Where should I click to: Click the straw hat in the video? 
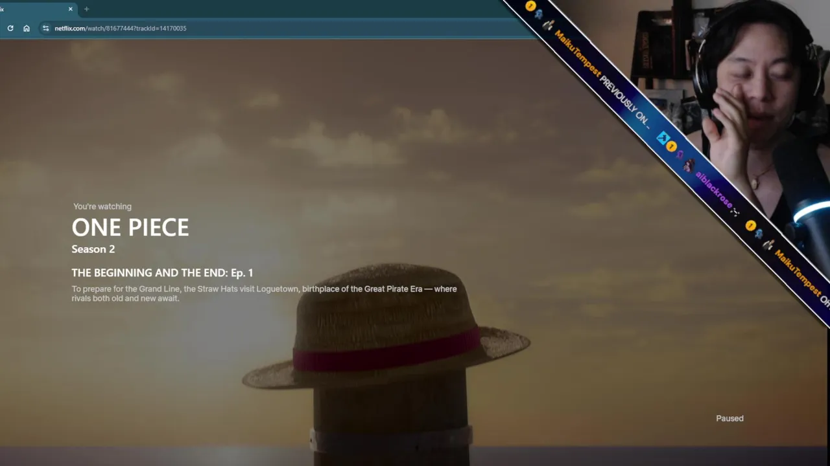pyautogui.click(x=386, y=327)
